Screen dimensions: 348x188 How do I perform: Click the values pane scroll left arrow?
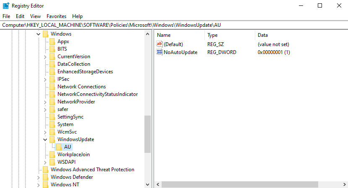click(x=158, y=185)
